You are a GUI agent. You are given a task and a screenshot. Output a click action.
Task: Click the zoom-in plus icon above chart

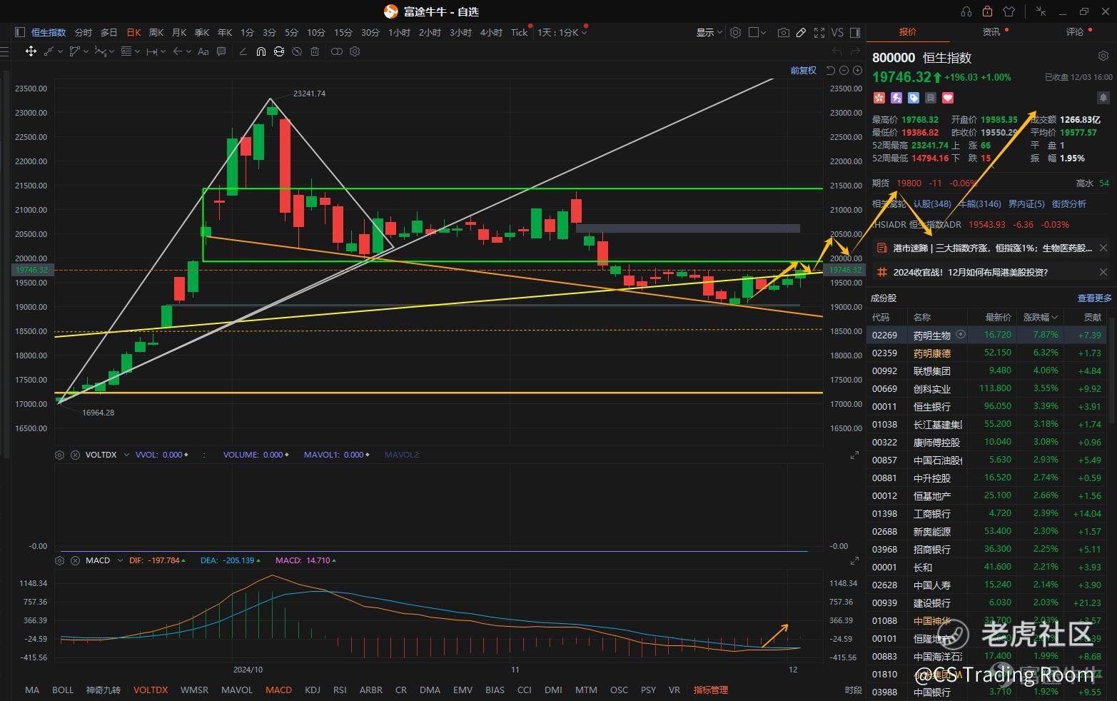tap(857, 70)
